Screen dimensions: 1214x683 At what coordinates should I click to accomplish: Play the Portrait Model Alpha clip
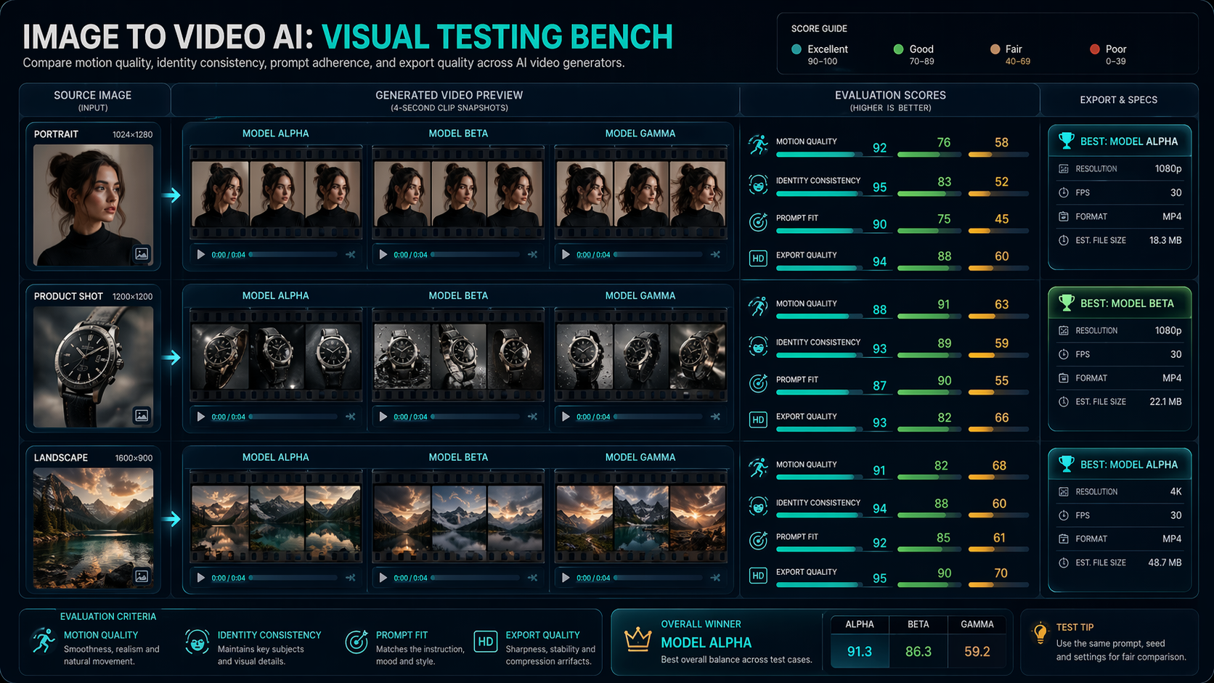[201, 255]
